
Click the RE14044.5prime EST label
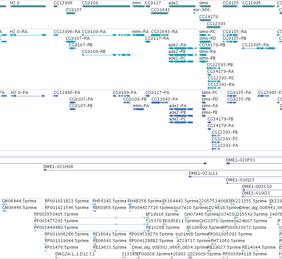pyautogui.click(x=259, y=247)
